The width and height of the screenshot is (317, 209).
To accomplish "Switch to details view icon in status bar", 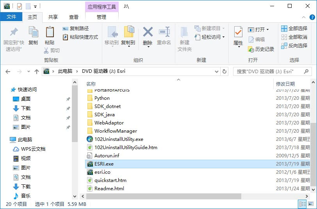I will pyautogui.click(x=303, y=204).
